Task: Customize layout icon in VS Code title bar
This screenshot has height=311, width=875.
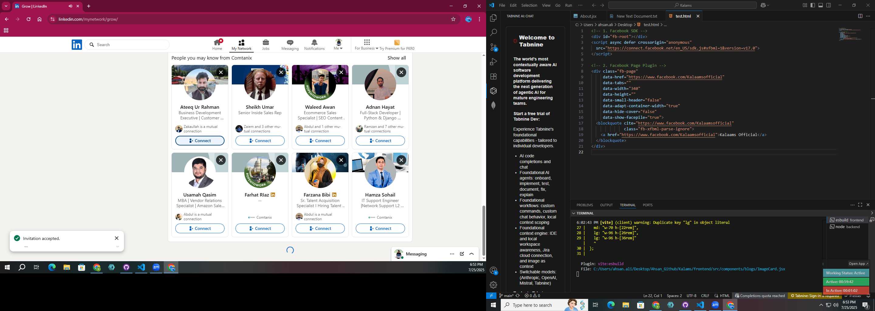Action: pyautogui.click(x=805, y=5)
